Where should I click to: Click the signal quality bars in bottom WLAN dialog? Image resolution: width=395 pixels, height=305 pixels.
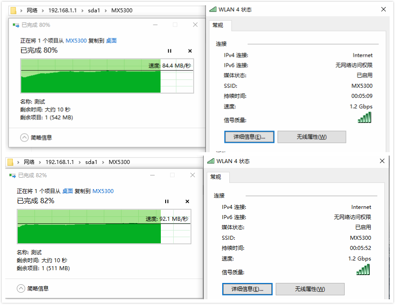pyautogui.click(x=363, y=269)
